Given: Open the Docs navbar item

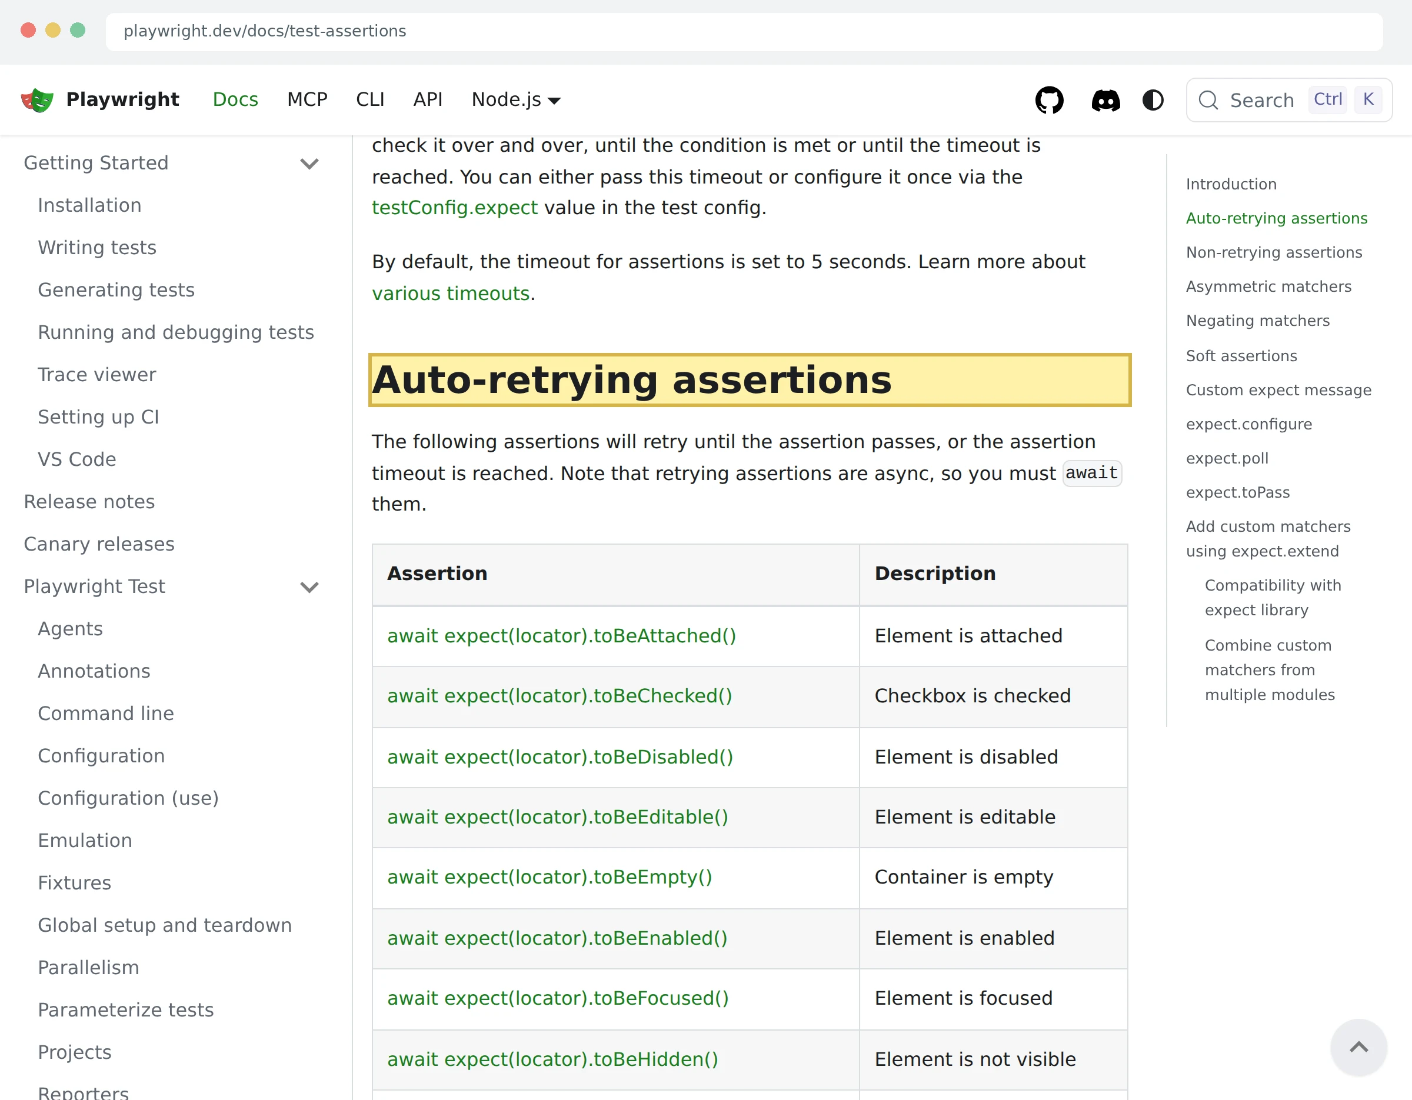Looking at the screenshot, I should click(235, 99).
